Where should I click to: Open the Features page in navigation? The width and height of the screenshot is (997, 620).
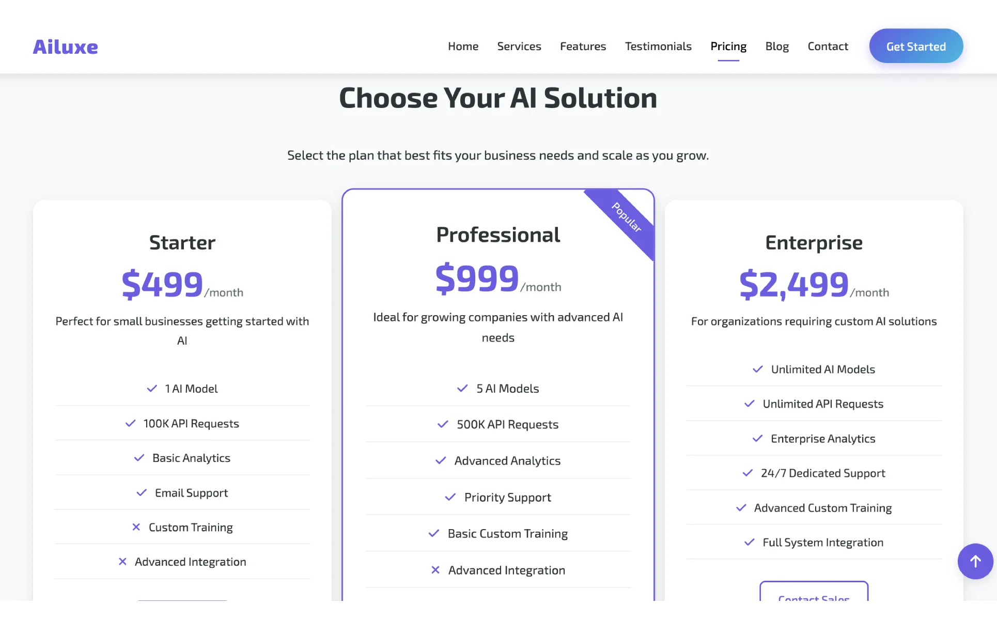[x=583, y=47]
